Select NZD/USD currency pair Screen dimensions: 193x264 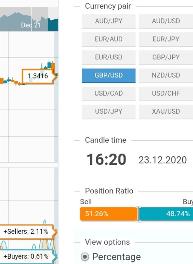pos(166,75)
